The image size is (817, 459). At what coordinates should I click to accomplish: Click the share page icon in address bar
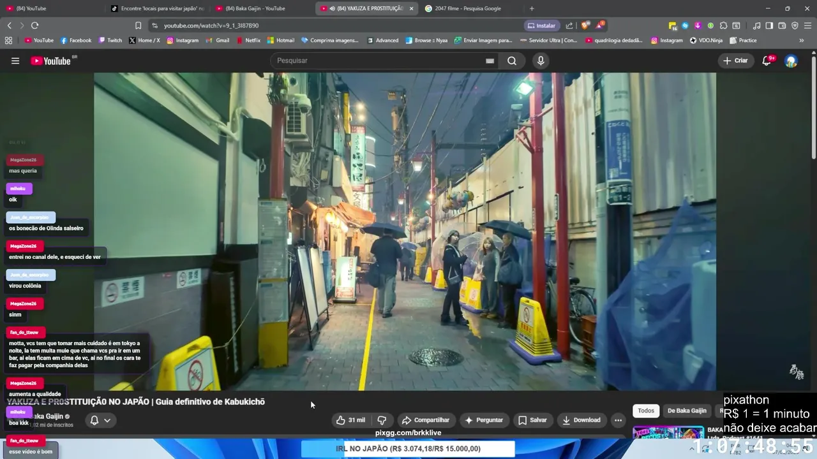pos(569,25)
